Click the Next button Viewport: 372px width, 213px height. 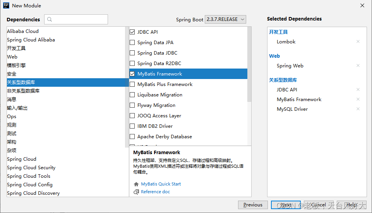pyautogui.click(x=286, y=205)
